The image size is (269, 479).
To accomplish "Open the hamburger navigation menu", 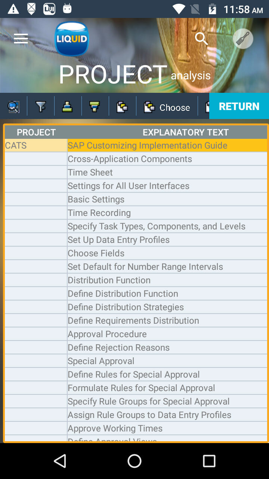I will tap(21, 39).
